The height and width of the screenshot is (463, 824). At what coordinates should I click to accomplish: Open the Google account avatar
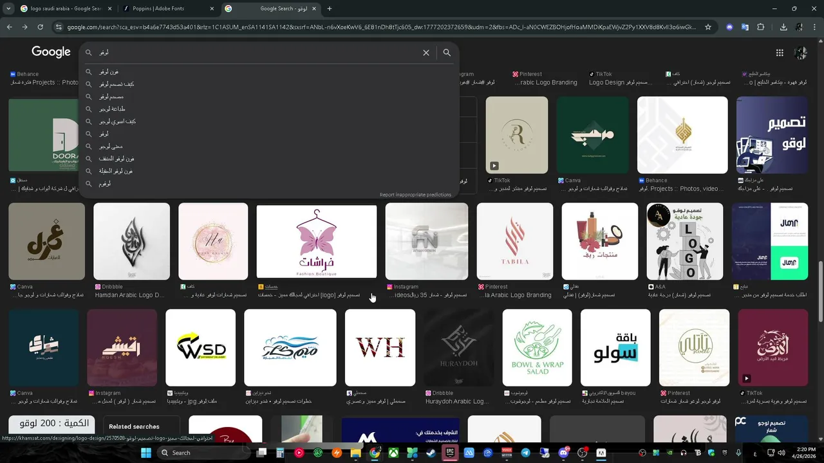(x=801, y=53)
